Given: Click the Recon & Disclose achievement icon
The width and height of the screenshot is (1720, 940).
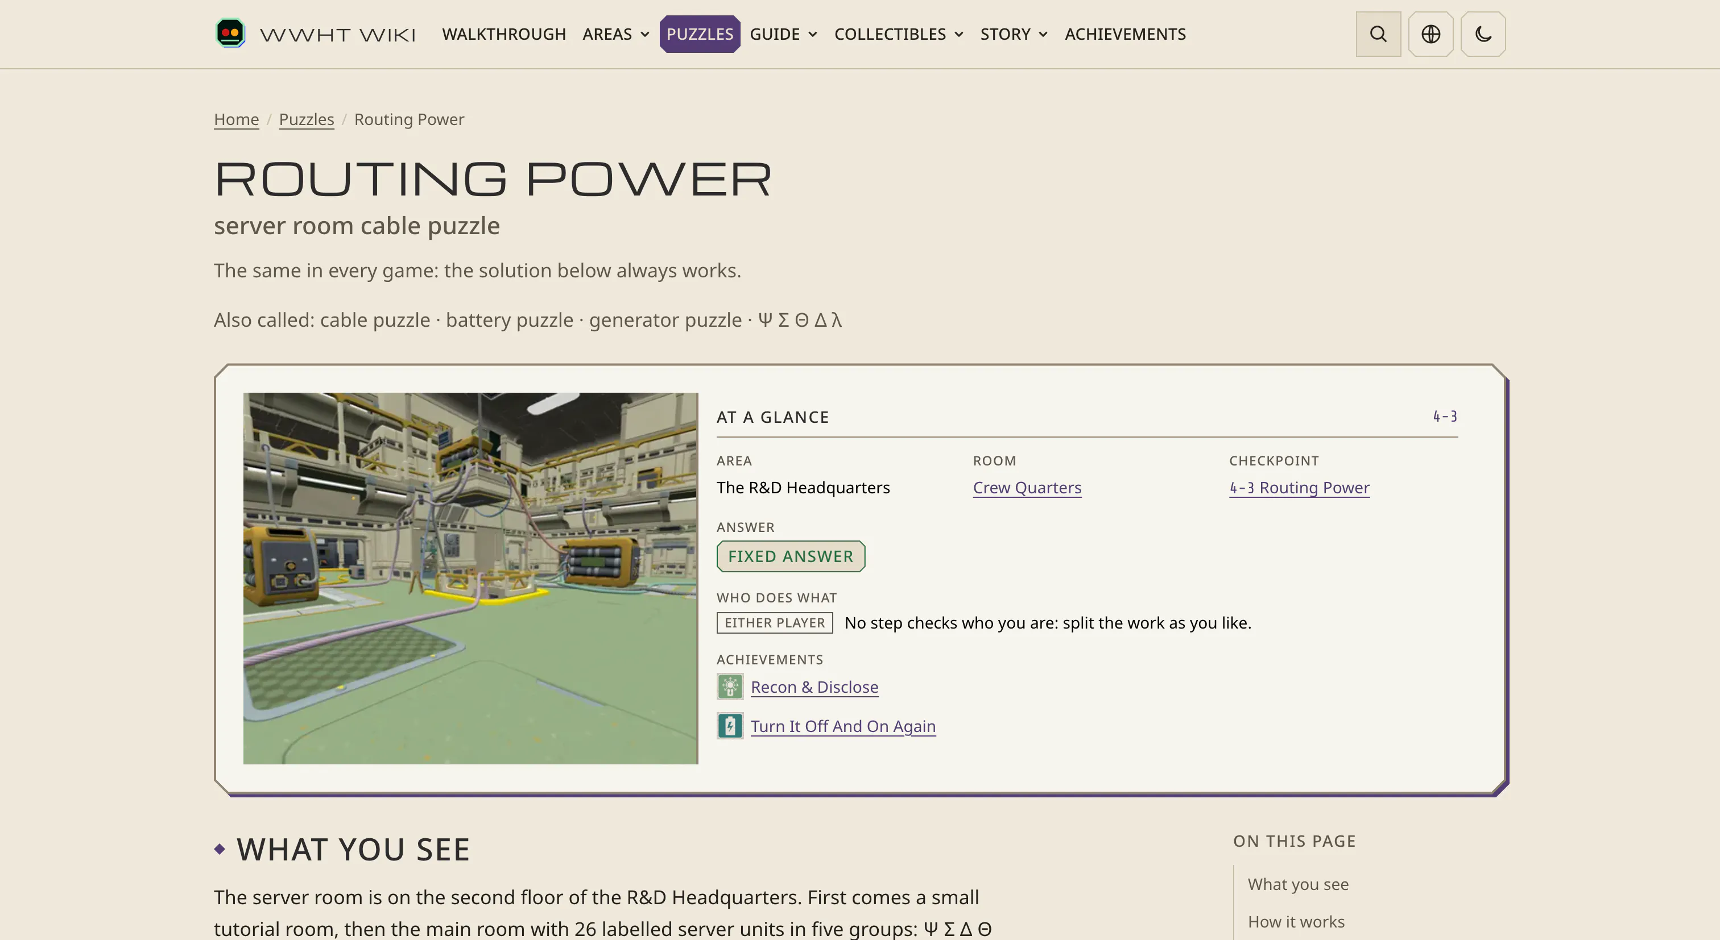Looking at the screenshot, I should click(730, 687).
